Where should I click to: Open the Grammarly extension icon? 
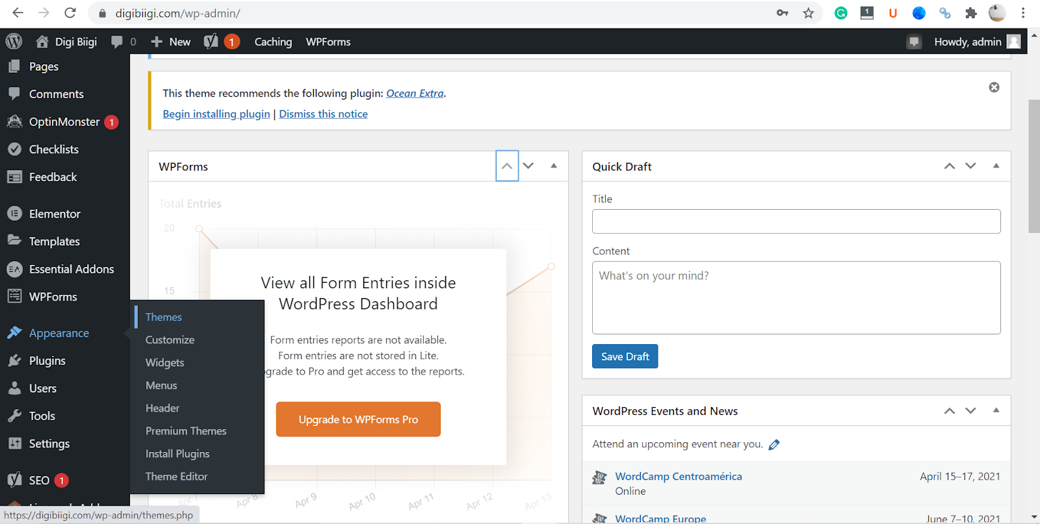tap(841, 13)
